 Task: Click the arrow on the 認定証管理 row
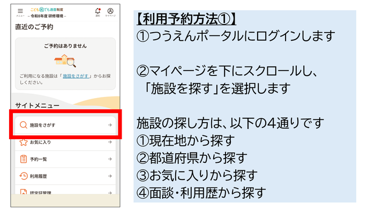(110, 193)
